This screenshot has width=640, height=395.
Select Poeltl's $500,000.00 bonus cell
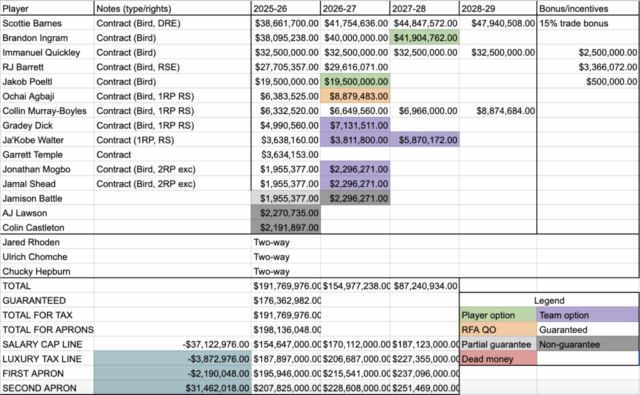pos(588,82)
